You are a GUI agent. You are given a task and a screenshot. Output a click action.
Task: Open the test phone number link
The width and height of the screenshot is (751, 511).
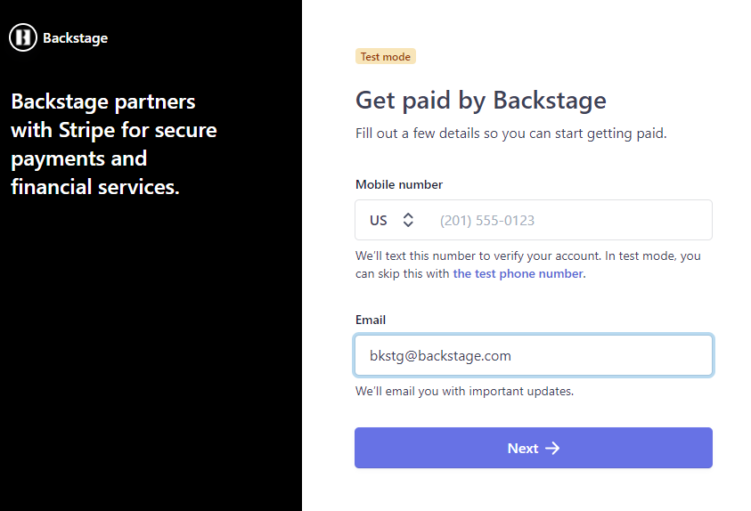click(x=518, y=273)
